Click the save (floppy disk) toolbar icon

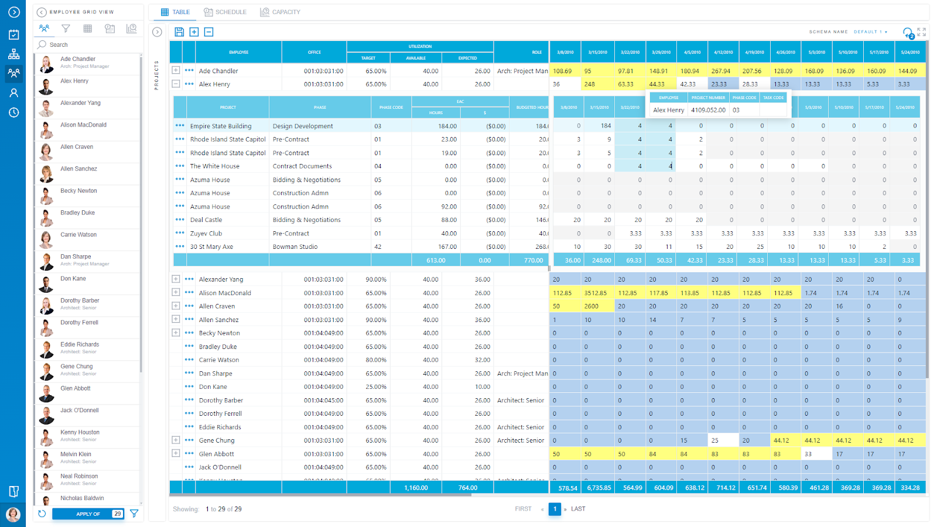[x=179, y=32]
